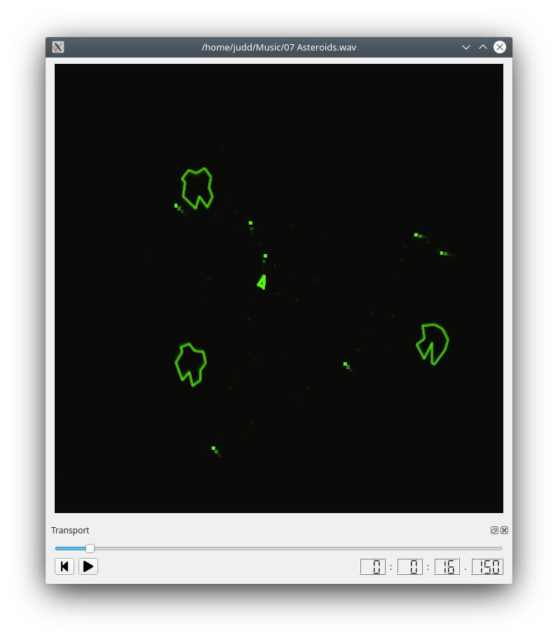Click the milliseconds field showing 150

(487, 566)
